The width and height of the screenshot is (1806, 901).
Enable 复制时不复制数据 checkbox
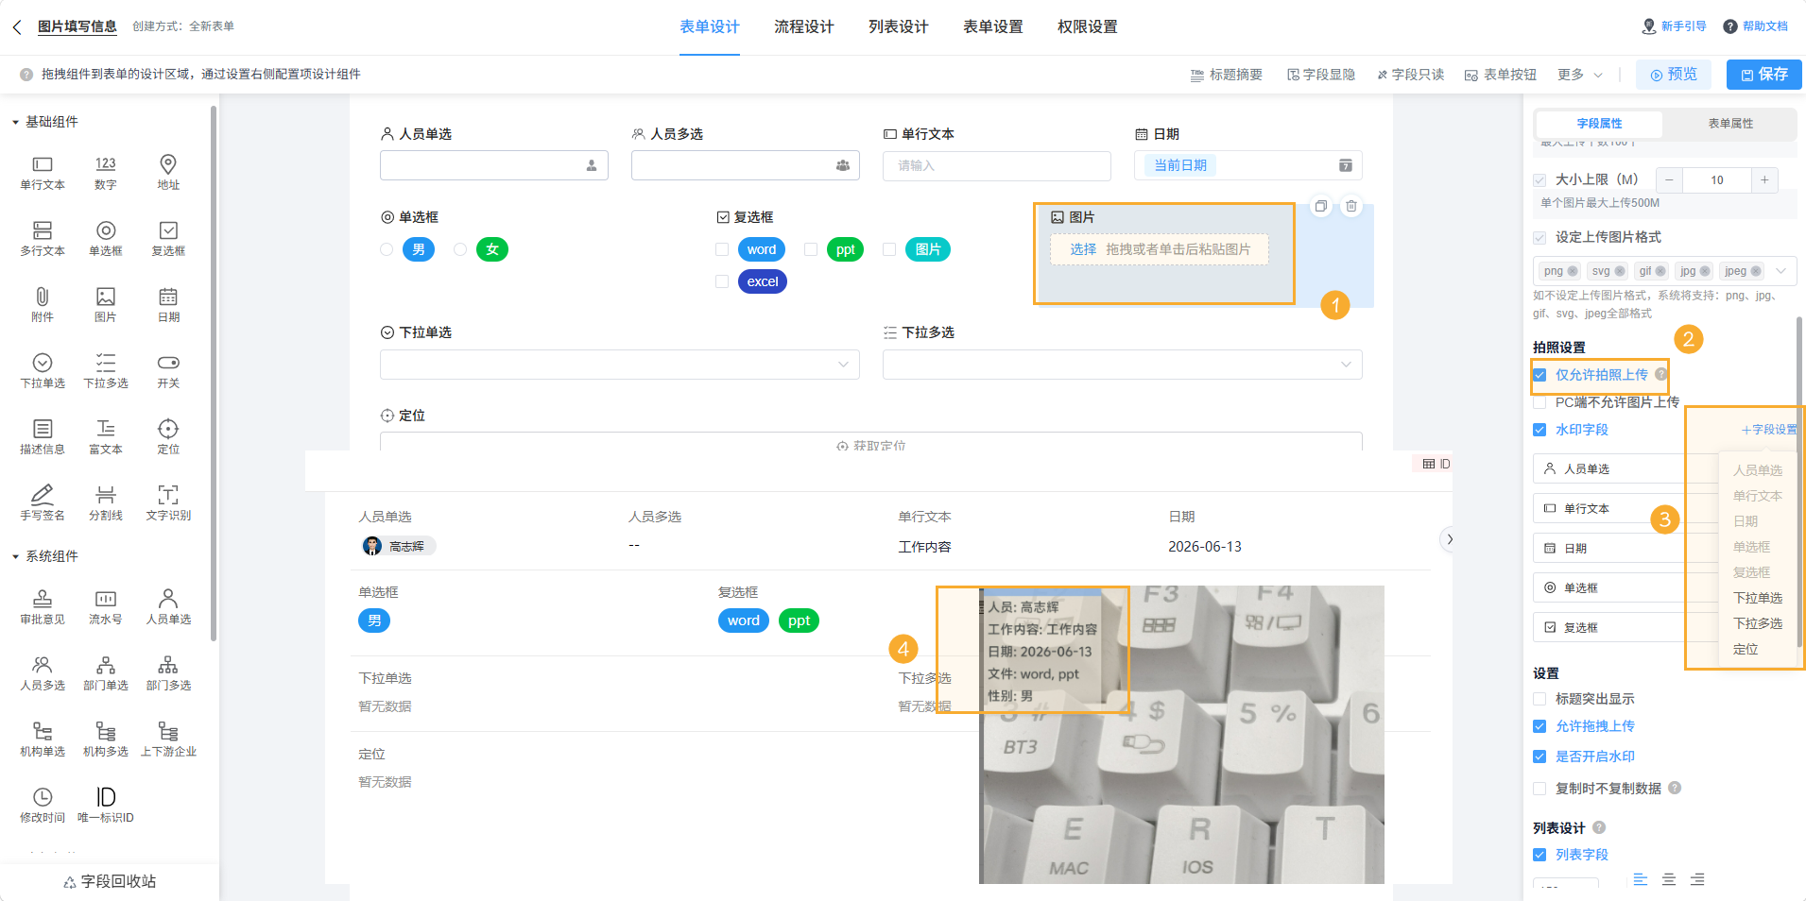pyautogui.click(x=1539, y=789)
